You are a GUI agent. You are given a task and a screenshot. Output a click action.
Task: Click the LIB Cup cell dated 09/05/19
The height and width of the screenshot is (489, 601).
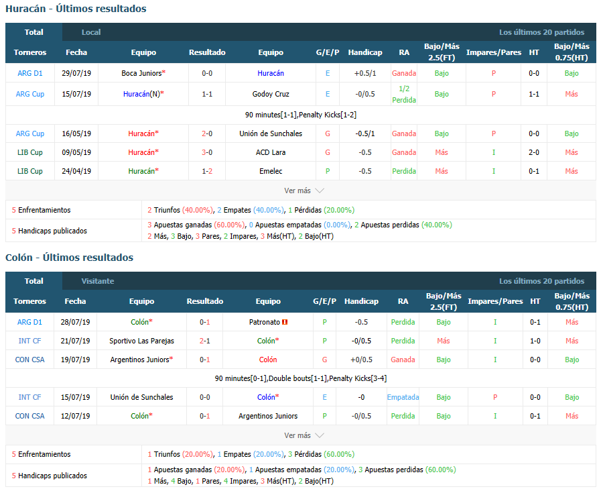(30, 152)
